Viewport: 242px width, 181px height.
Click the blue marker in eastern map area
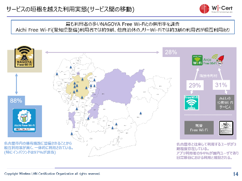(141, 113)
